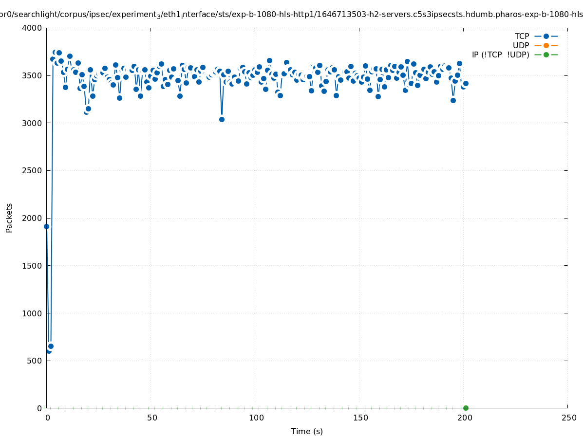
Task: Click the TCP dip point near 3000 packets
Action: [222, 119]
